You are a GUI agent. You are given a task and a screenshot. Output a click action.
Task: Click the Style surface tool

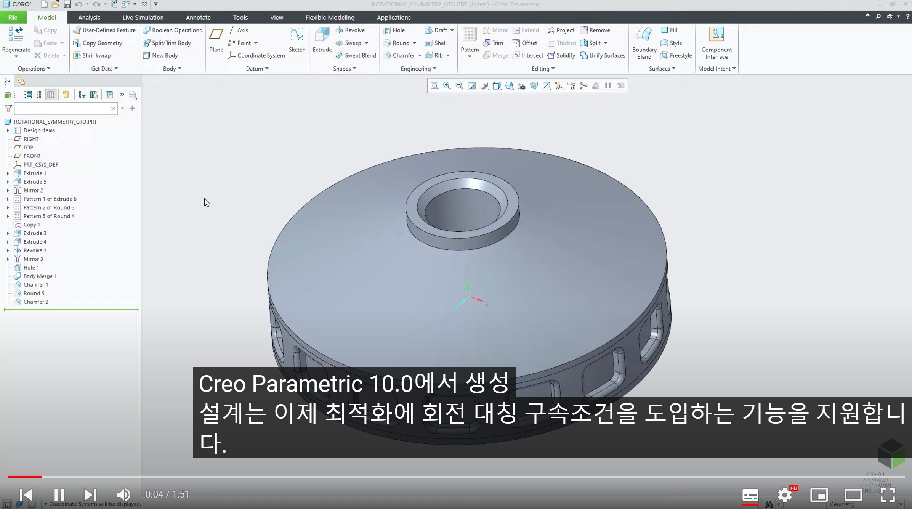point(672,43)
